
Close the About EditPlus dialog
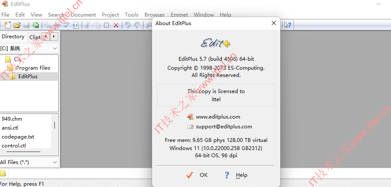click(274, 23)
